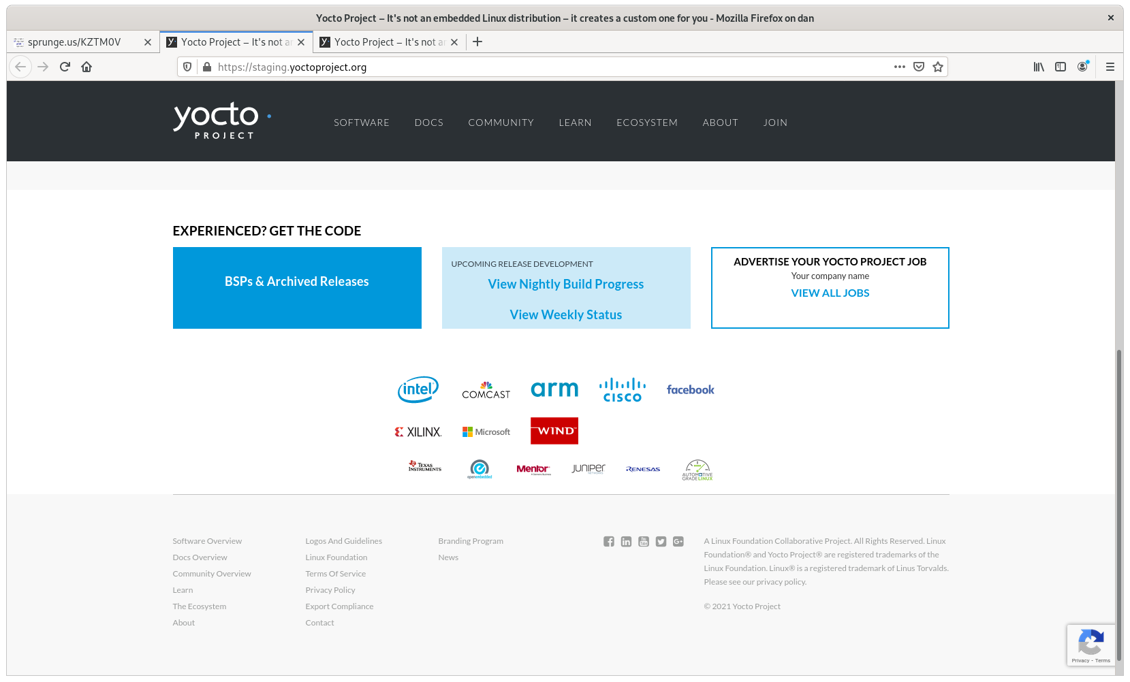This screenshot has width=1130, height=682.
Task: Open Privacy Policy footer link
Action: 330,590
